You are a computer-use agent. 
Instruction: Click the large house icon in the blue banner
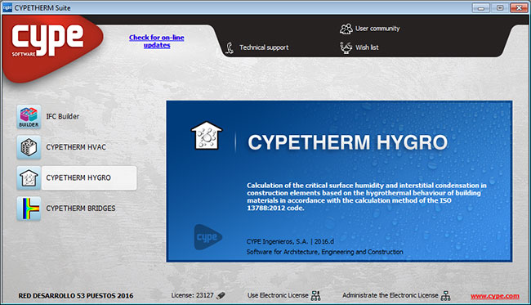tap(207, 136)
